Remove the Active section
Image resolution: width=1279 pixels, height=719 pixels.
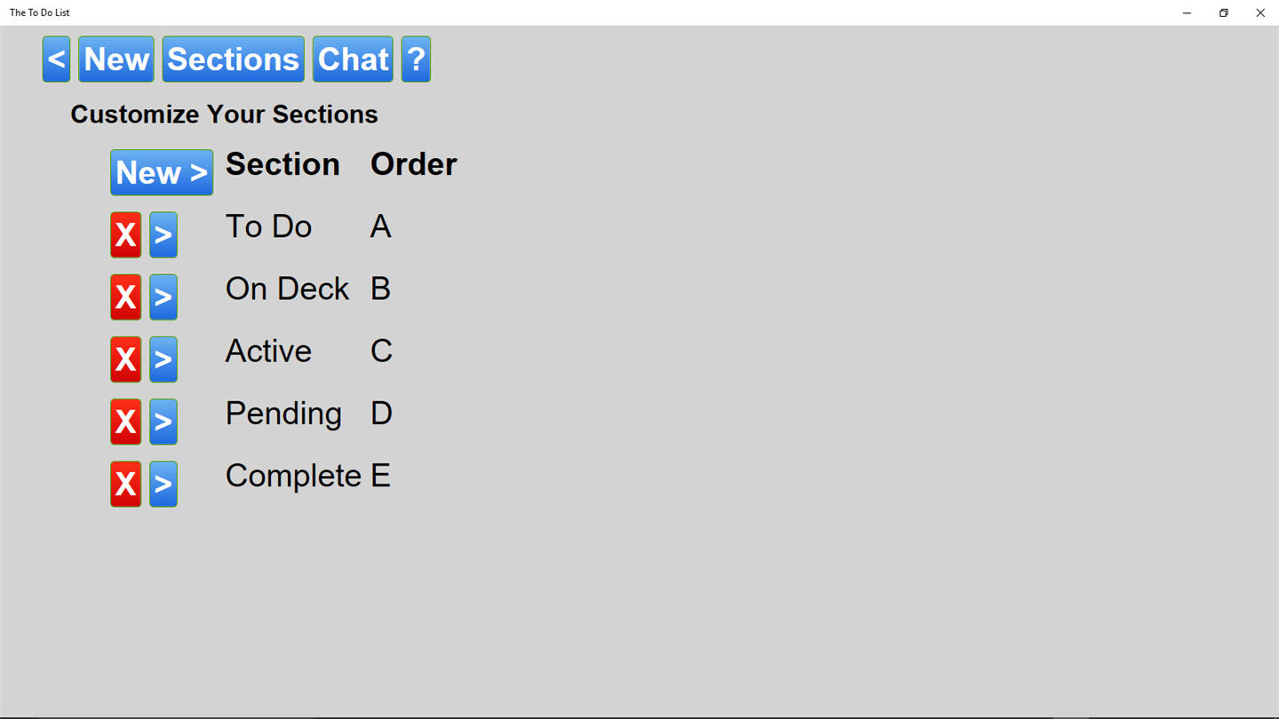tap(126, 359)
